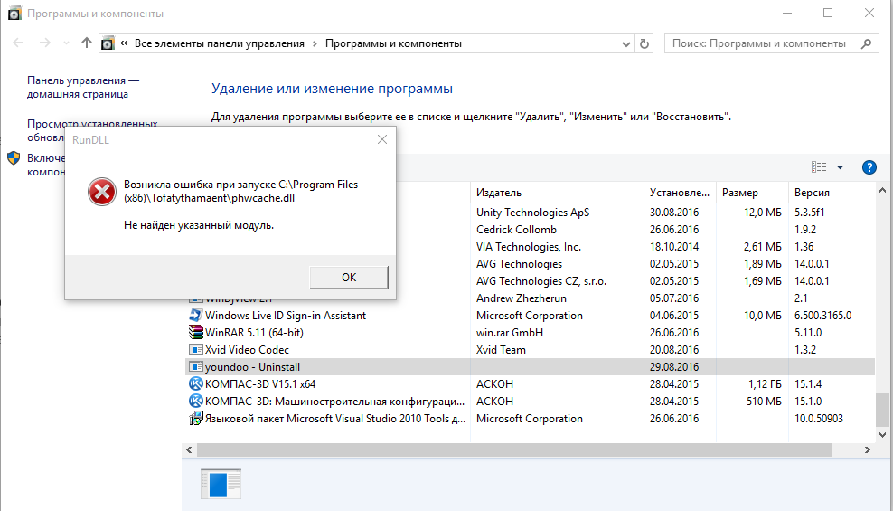Change list view with view icon
Image resolution: width=893 pixels, height=511 pixels.
(x=818, y=167)
